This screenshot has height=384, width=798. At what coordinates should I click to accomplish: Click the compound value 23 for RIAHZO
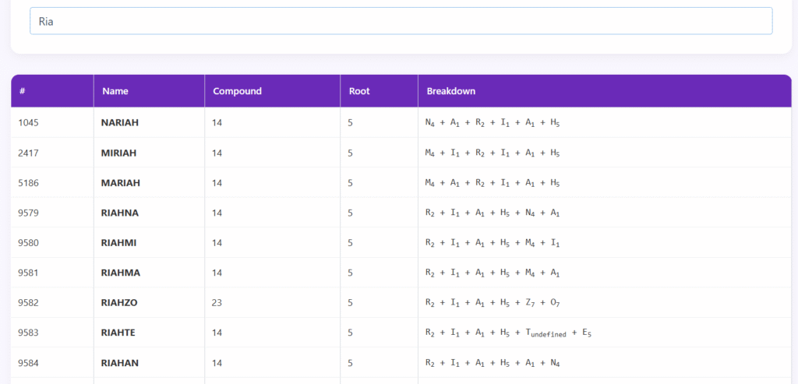pos(217,302)
